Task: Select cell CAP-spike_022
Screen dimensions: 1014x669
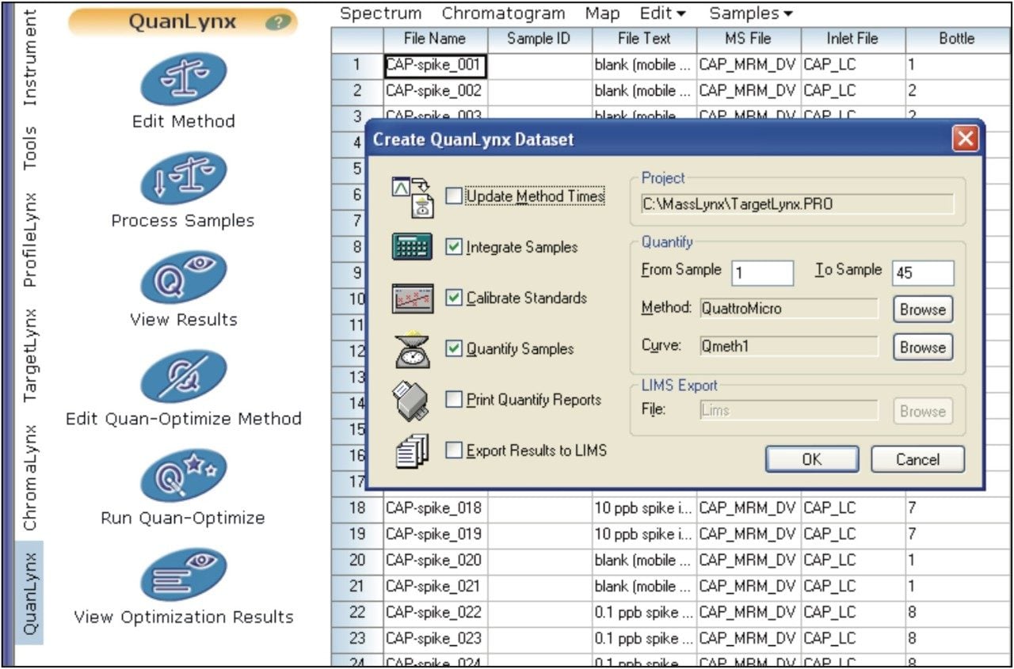Action: [435, 612]
